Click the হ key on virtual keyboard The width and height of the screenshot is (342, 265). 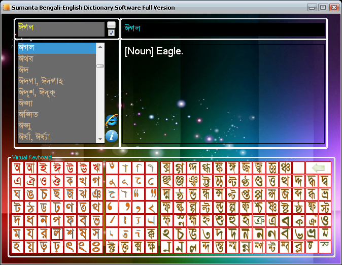(x=17, y=247)
